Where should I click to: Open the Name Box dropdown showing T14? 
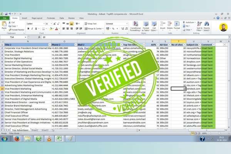point(25,37)
